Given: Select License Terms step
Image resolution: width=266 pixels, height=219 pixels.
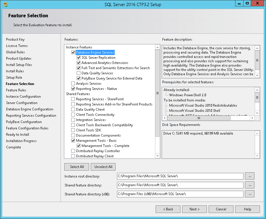Looking at the screenshot, I should pos(17,46).
